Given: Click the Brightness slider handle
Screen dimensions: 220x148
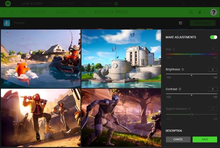Looking at the screenshot, I should (x=192, y=75).
